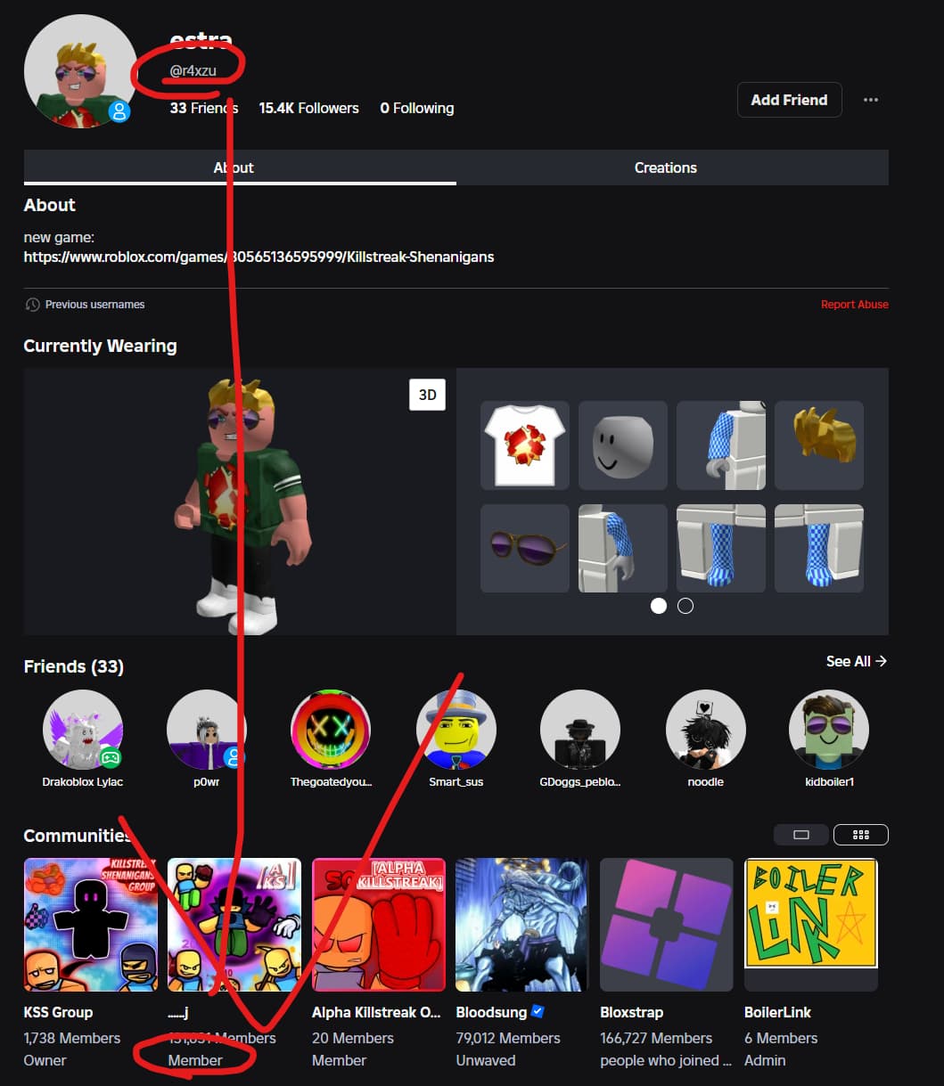Click the 79,012 Members text
Screen dimensions: 944x1086
click(x=508, y=1038)
